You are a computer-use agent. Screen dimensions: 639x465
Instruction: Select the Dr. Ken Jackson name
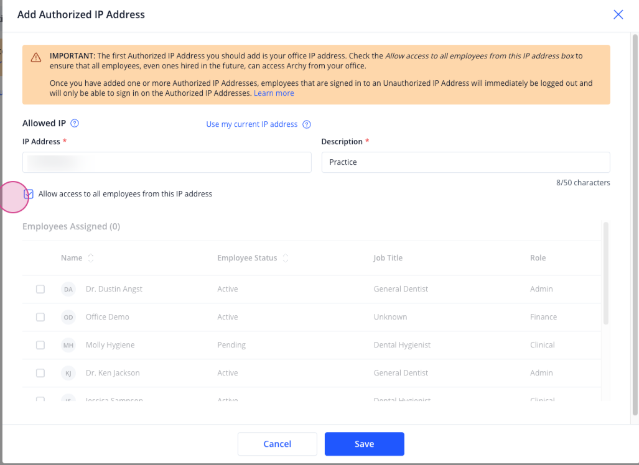[x=113, y=373]
